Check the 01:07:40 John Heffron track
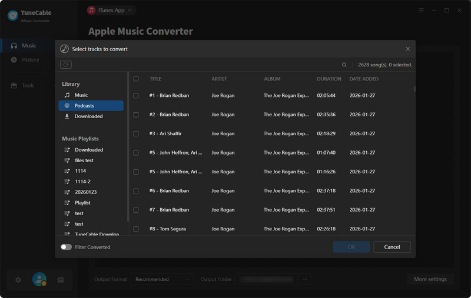471x298 pixels. [x=136, y=153]
